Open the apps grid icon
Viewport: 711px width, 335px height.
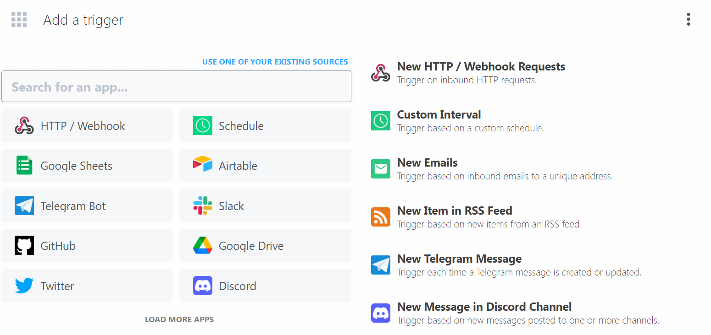tap(19, 20)
